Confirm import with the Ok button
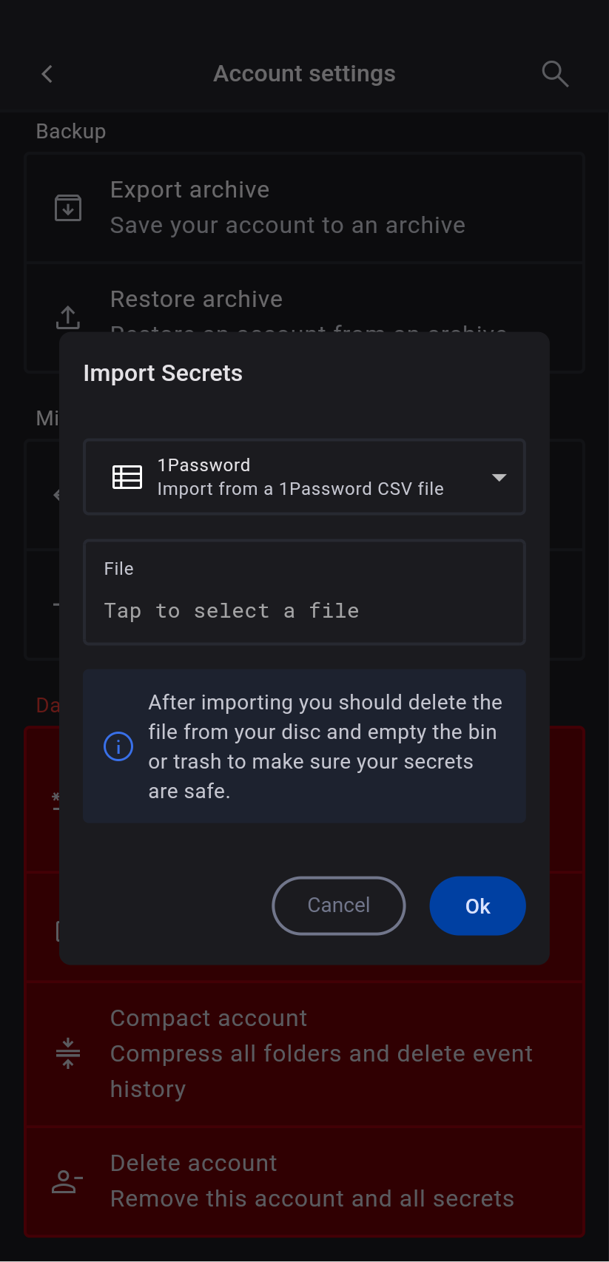The height and width of the screenshot is (1262, 609). coord(477,906)
